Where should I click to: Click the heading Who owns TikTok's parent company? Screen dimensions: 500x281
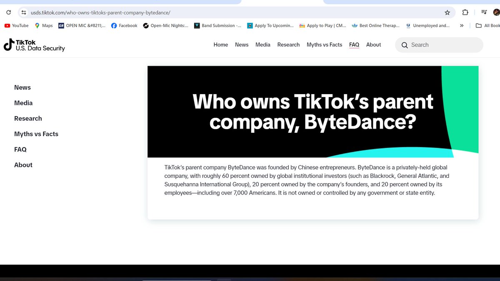pos(313,112)
